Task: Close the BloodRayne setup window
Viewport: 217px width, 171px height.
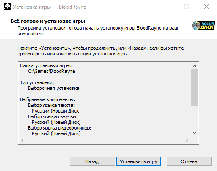Action: click(x=207, y=7)
